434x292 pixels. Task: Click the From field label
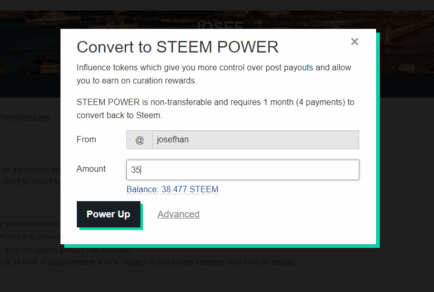86,140
